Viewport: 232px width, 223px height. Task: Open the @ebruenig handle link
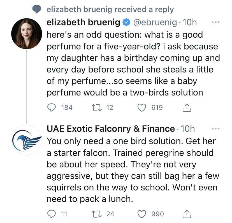coord(155,22)
